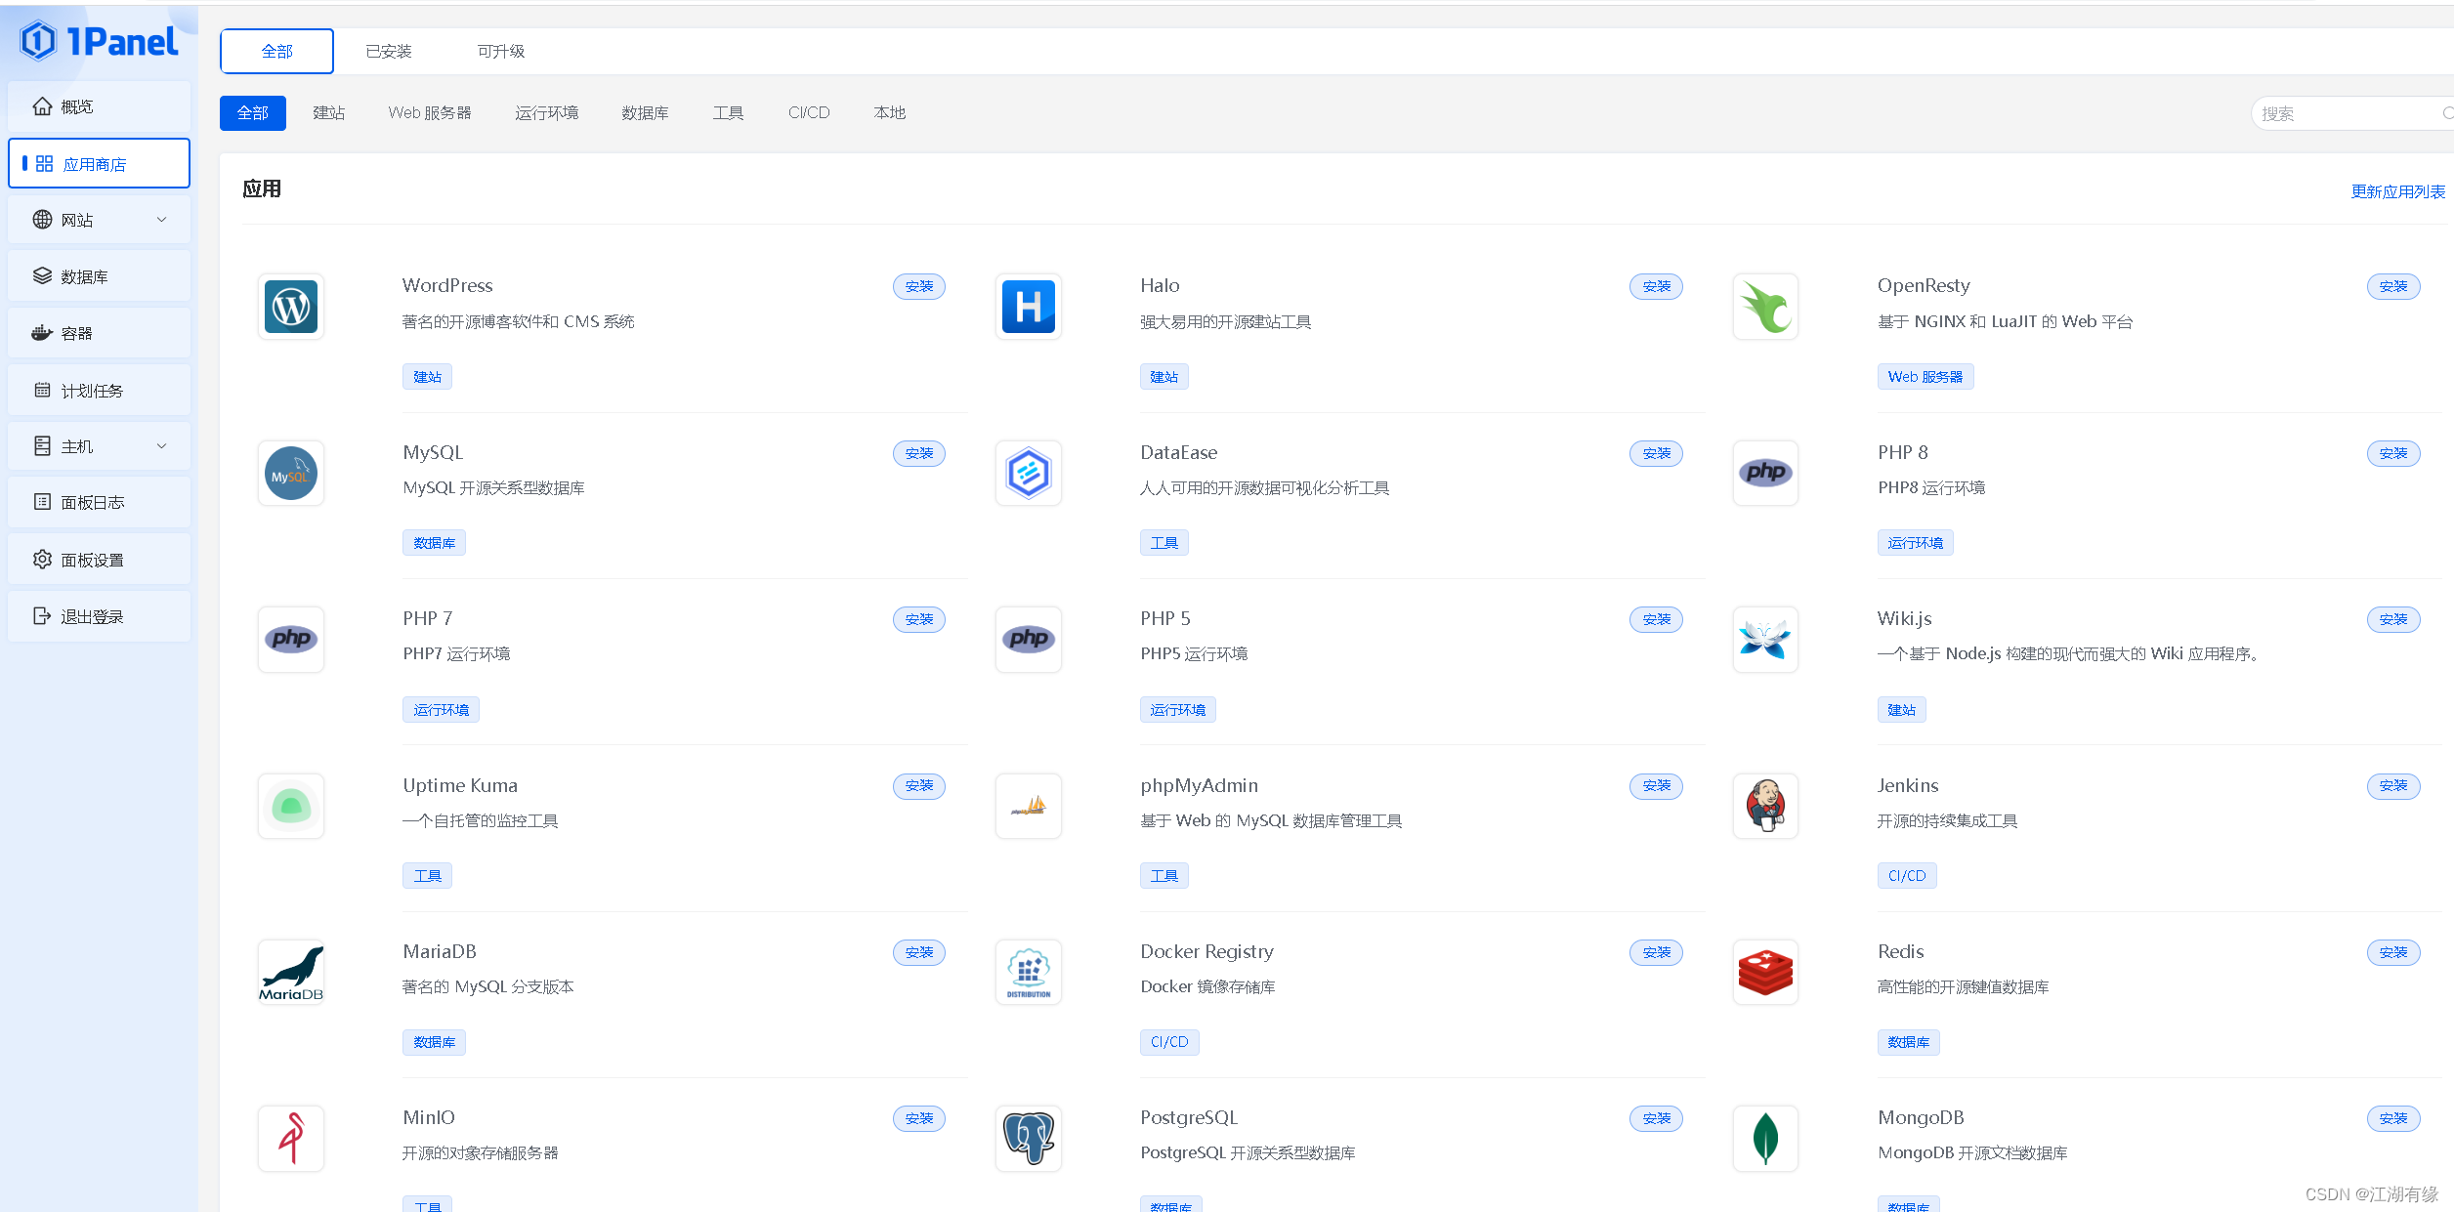Click the 数据库 tag under MariaDB
Viewport: 2454px width, 1212px height.
point(434,1042)
